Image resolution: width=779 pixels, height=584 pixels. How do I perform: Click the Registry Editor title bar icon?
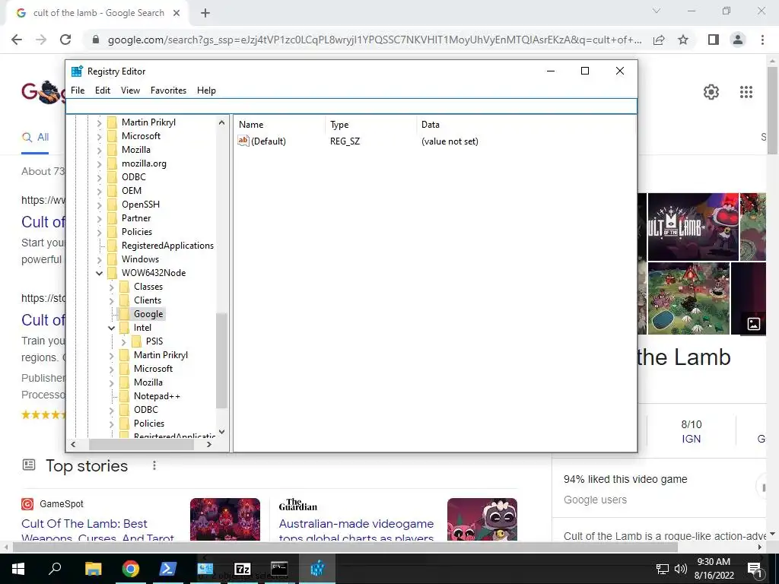coord(77,71)
